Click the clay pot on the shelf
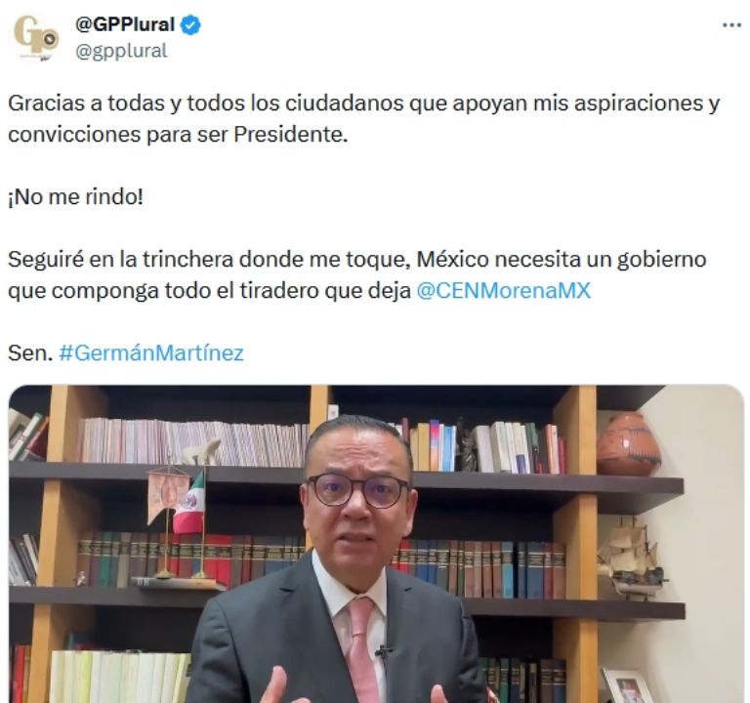 (629, 444)
